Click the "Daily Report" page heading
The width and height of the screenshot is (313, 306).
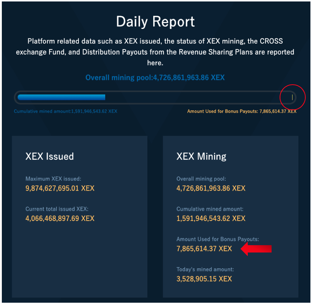pos(155,22)
